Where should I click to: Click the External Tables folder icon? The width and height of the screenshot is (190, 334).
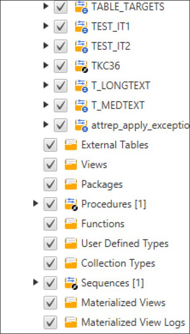pyautogui.click(x=71, y=145)
